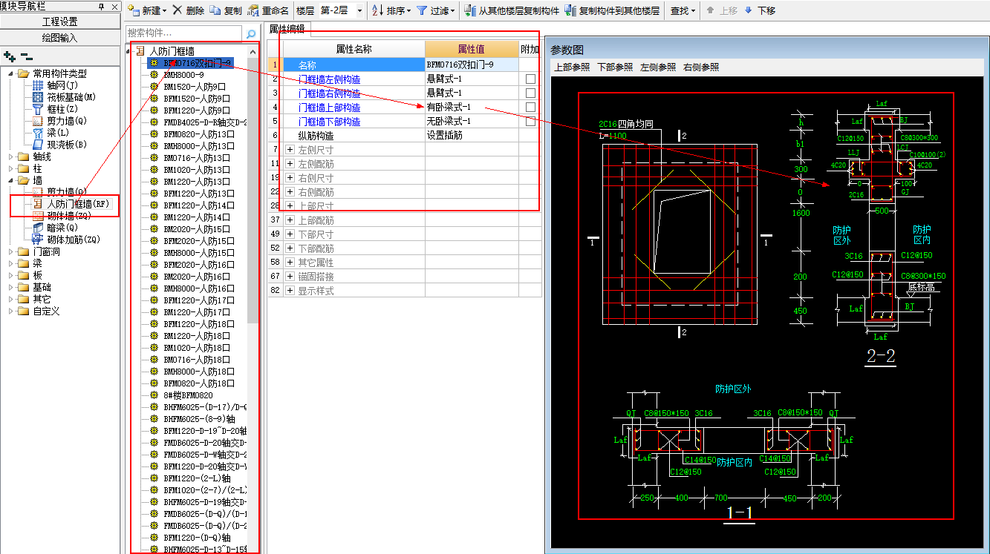Toggle 附加 checkbox for 门框墙下部构造
The height and width of the screenshot is (554, 990).
click(x=530, y=122)
